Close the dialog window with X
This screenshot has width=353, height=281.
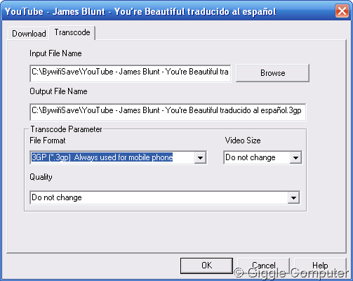[342, 11]
